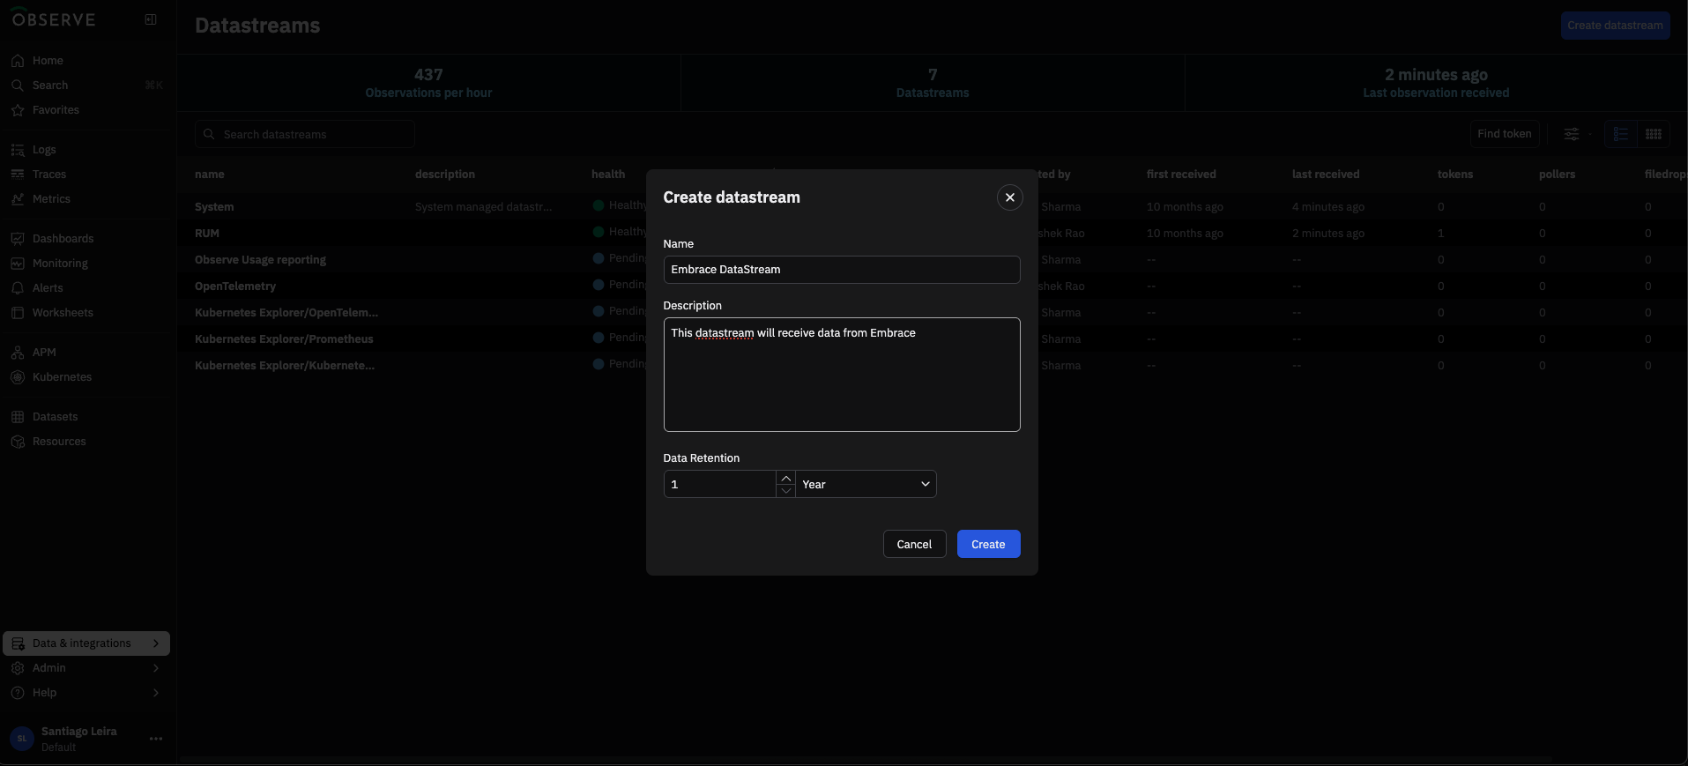Viewport: 1688px width, 766px height.
Task: Close the Create datastream dialog
Action: (x=1009, y=197)
